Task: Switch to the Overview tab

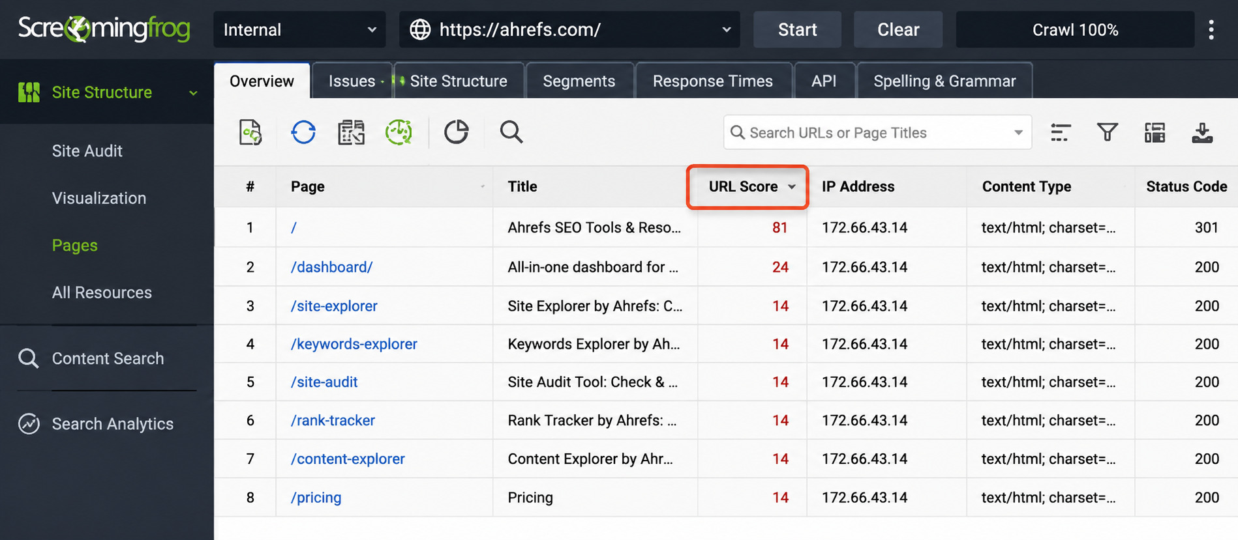Action: pos(262,81)
